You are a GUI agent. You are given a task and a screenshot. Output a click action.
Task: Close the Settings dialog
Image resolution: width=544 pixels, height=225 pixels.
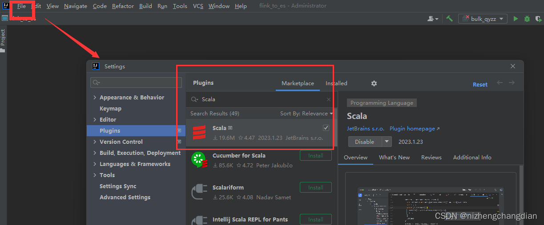[513, 66]
